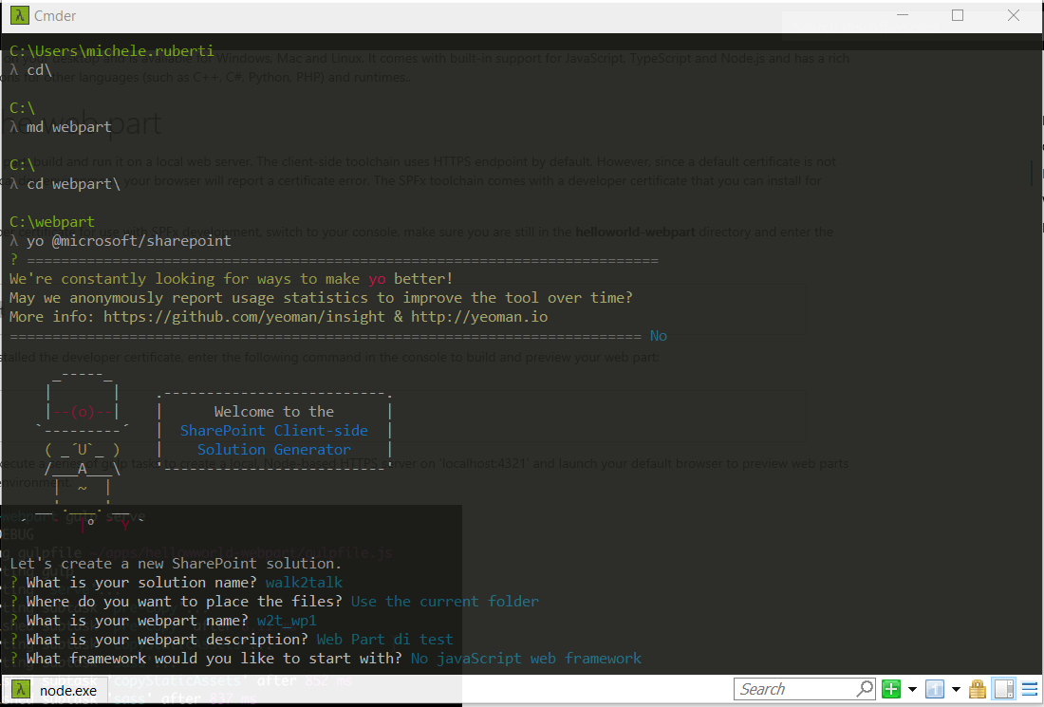This screenshot has width=1044, height=707.
Task: Click 'What is your solution name?' prompt
Action: pyautogui.click(x=141, y=583)
